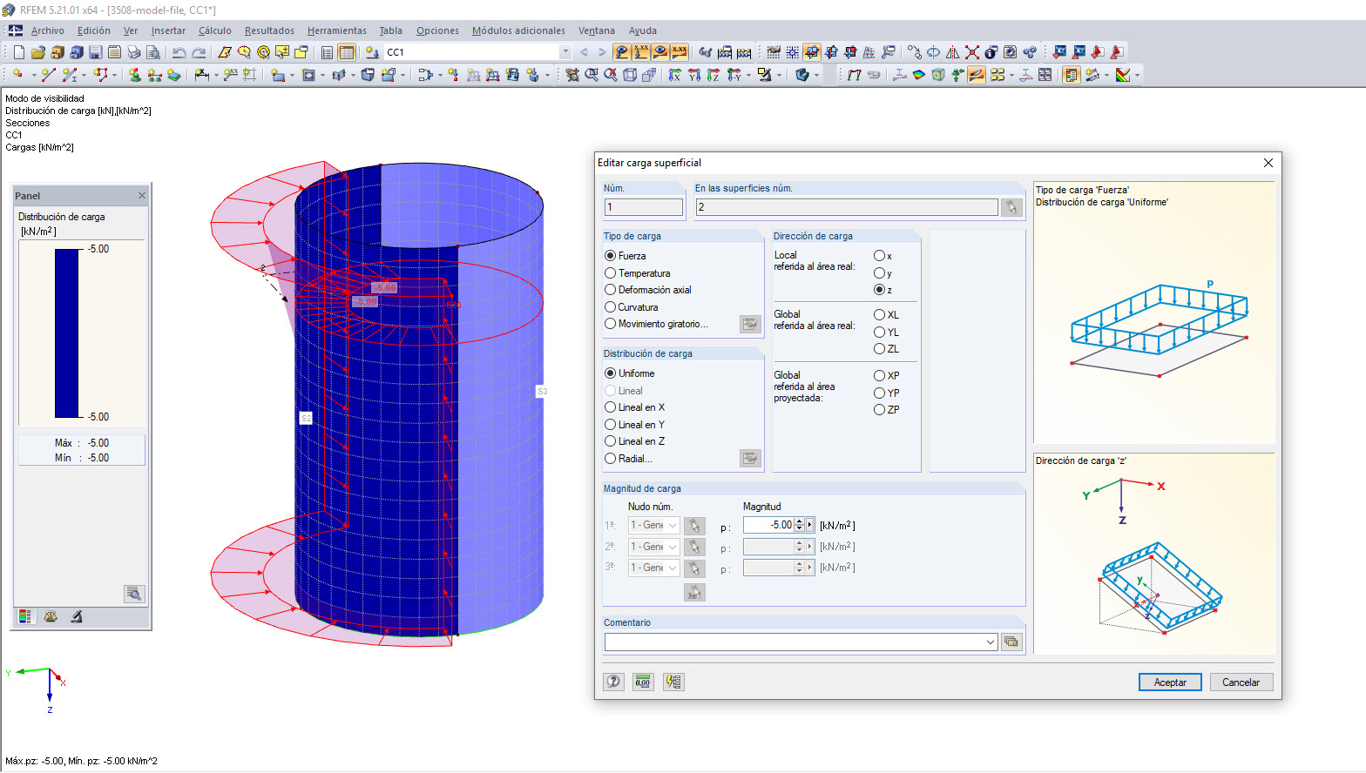Screen dimensions: 1366x773
Task: Click the magnifier icon in the Panel
Action: pyautogui.click(x=134, y=594)
